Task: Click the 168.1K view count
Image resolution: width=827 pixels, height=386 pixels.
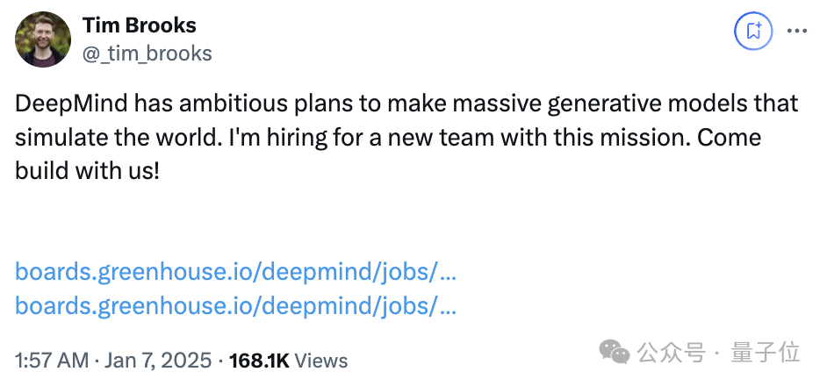Action: [x=259, y=361]
